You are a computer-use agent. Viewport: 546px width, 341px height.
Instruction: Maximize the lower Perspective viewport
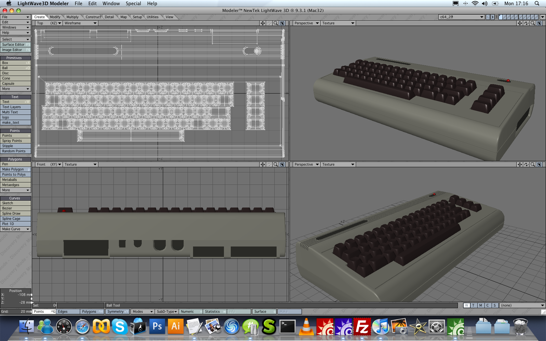539,164
